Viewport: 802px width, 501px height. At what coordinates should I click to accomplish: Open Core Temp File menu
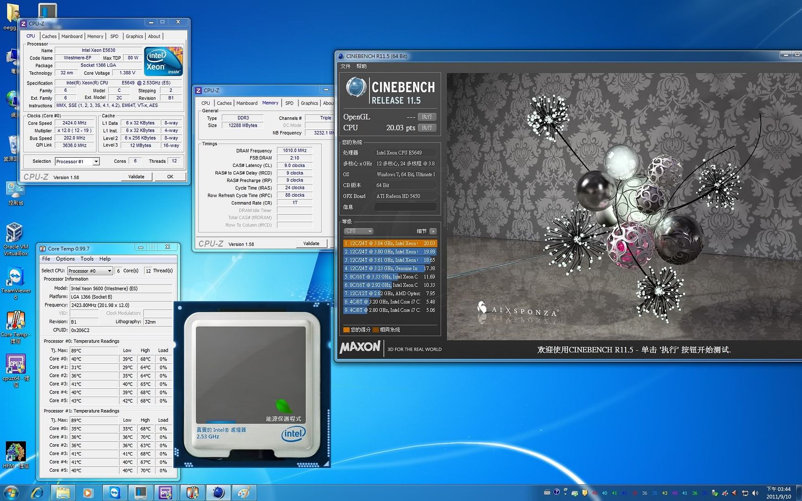tap(46, 259)
